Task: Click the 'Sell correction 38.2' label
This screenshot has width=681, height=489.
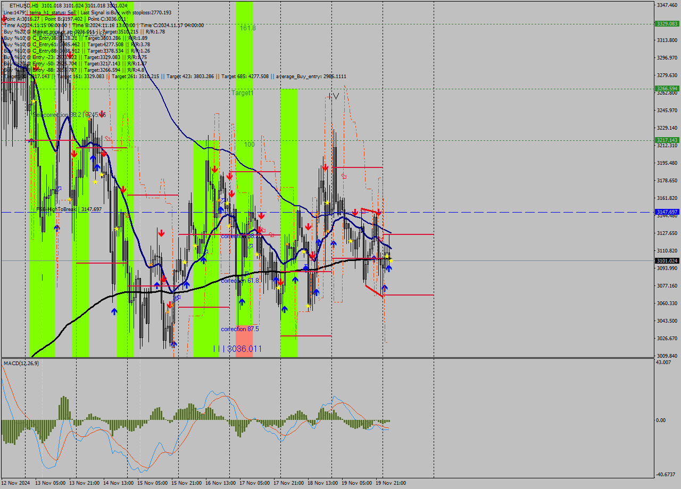Action: (x=57, y=115)
